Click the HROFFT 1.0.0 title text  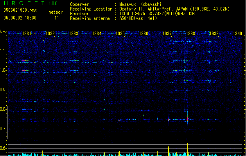click(x=31, y=3)
